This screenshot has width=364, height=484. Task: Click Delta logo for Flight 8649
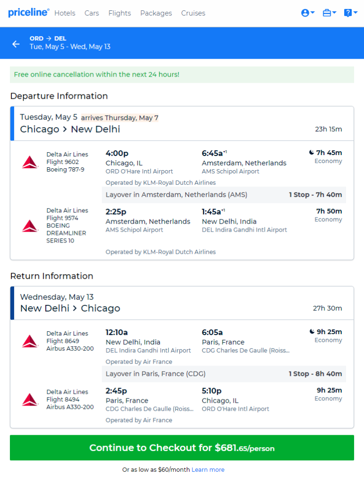(x=30, y=341)
